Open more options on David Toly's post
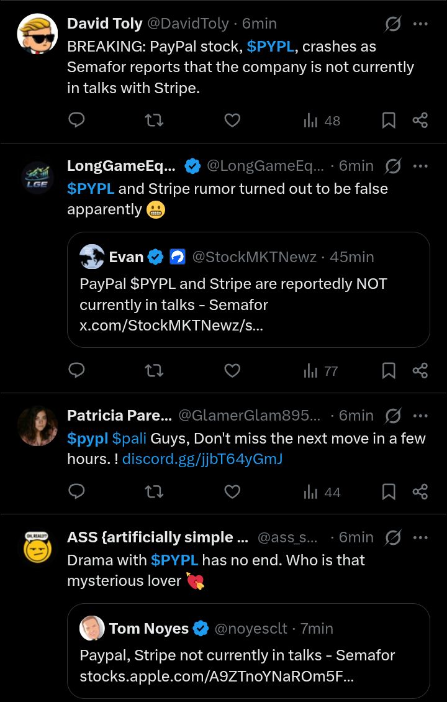This screenshot has width=447, height=702. tap(420, 24)
